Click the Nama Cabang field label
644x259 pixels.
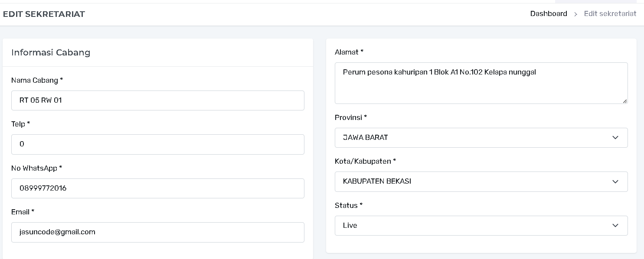[x=37, y=80]
